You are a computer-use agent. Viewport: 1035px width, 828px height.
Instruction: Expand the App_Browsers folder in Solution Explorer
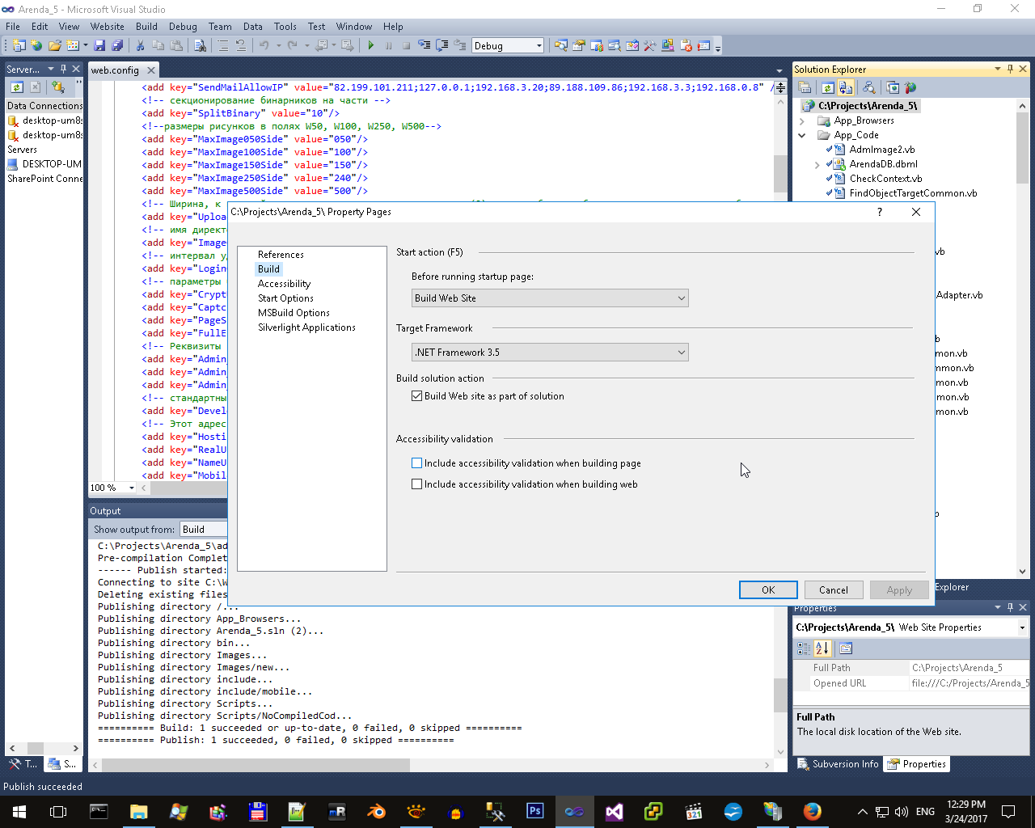pyautogui.click(x=802, y=120)
